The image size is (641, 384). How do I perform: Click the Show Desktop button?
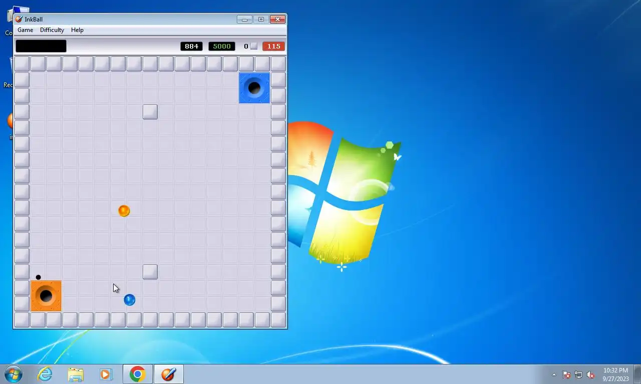637,374
